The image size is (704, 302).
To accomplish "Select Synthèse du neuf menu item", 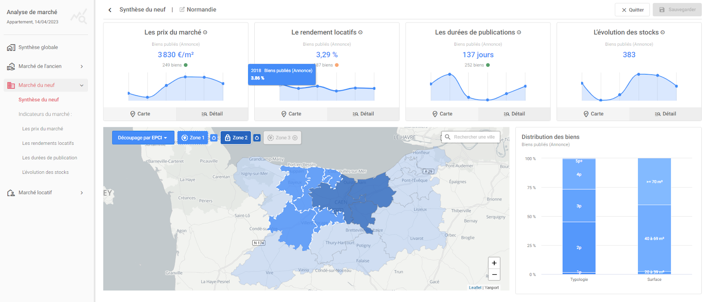I will click(x=39, y=100).
